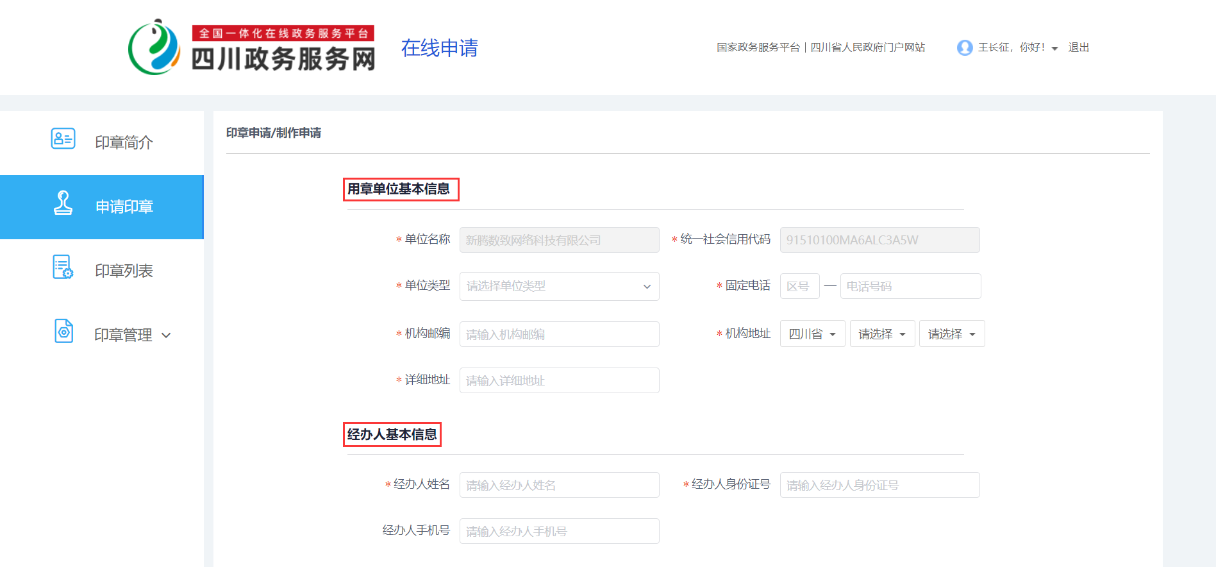Open the last district 请选择 dropdown

[x=952, y=334]
